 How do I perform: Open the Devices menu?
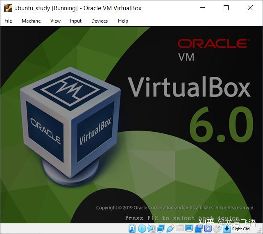click(x=100, y=21)
